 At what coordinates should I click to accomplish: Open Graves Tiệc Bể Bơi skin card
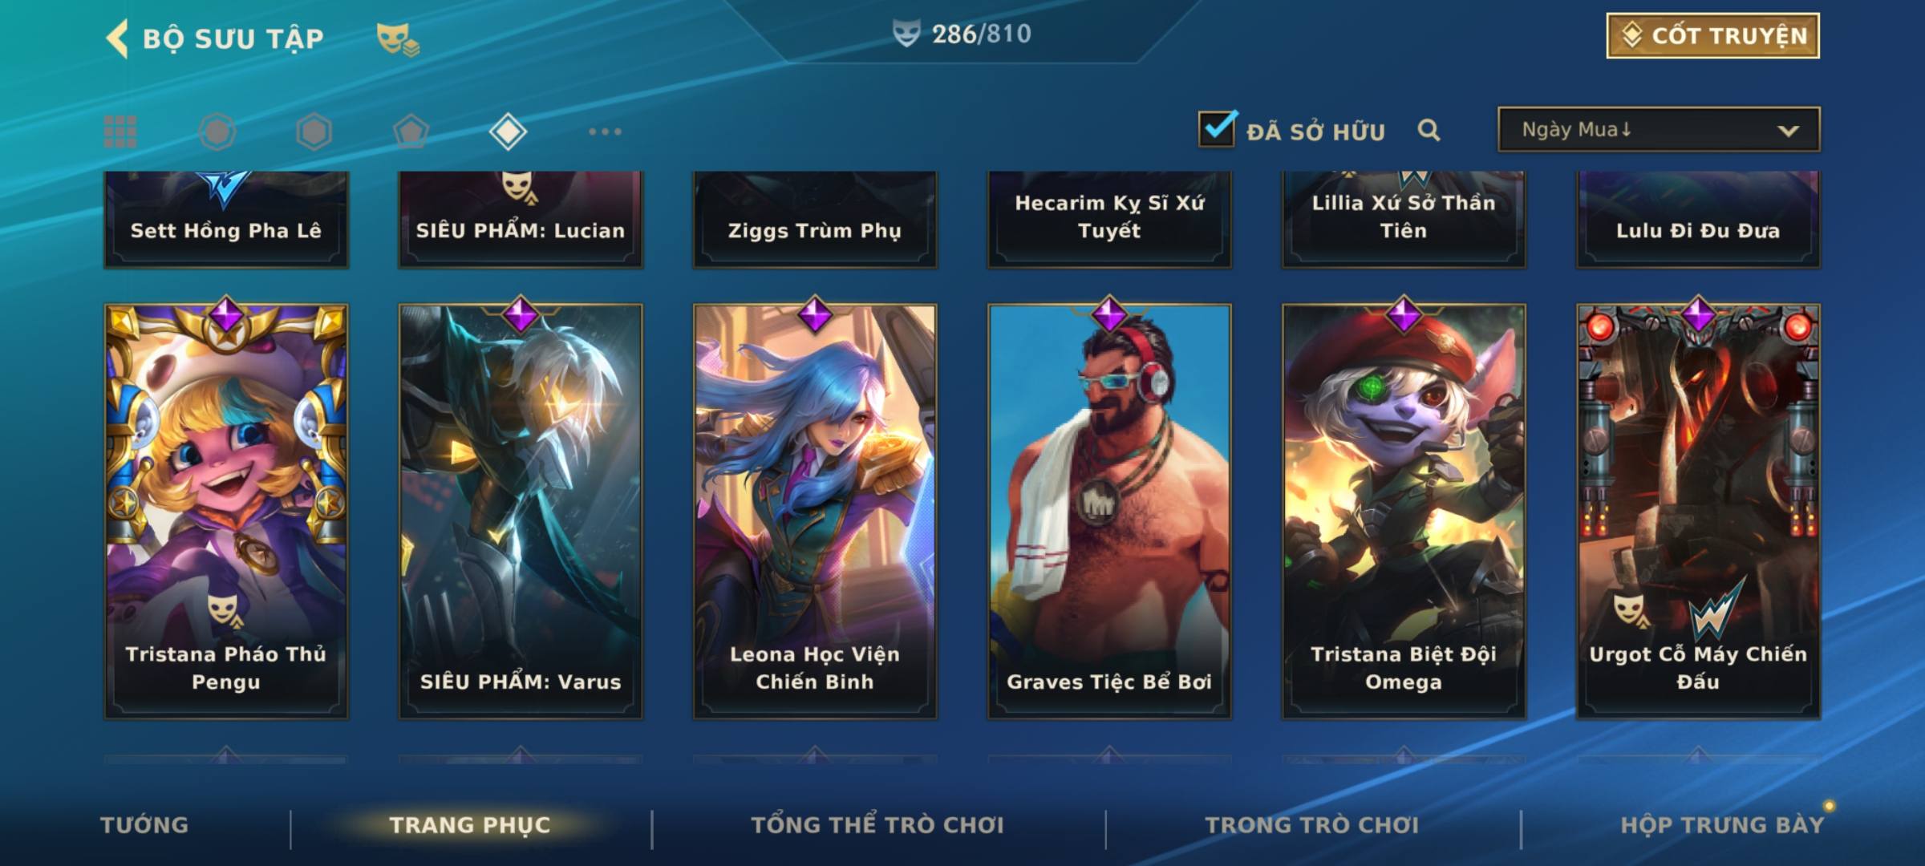point(1109,511)
